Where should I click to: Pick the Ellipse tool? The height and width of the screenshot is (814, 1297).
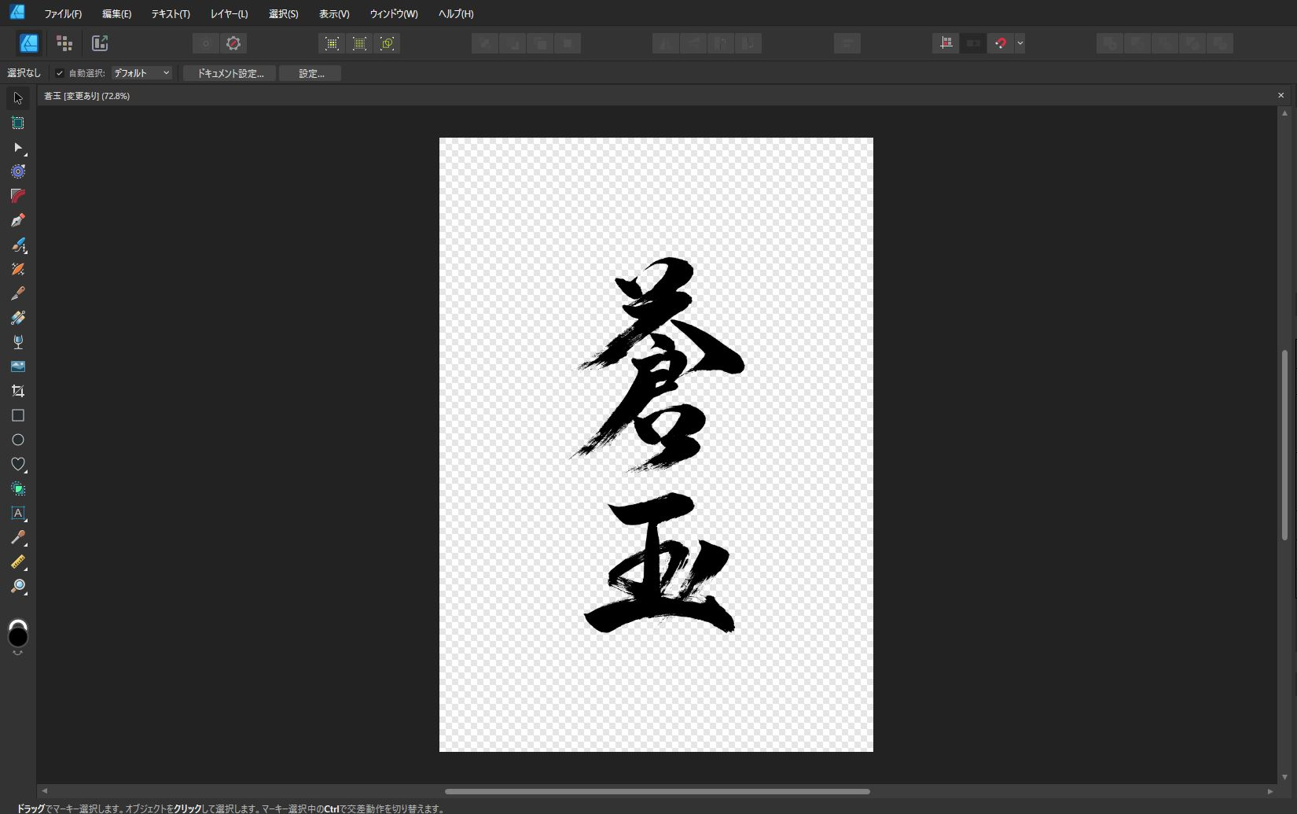coord(18,440)
